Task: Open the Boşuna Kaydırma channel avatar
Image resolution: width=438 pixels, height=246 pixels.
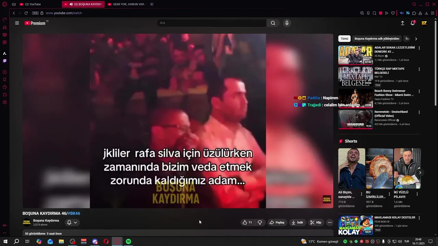Action: click(x=27, y=222)
